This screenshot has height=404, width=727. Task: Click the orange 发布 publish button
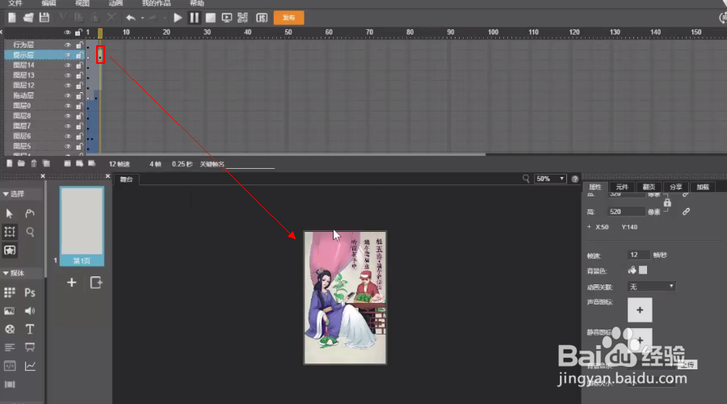289,18
